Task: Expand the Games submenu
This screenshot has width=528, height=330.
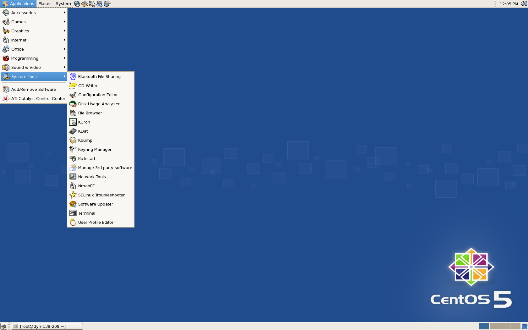Action: [34, 22]
